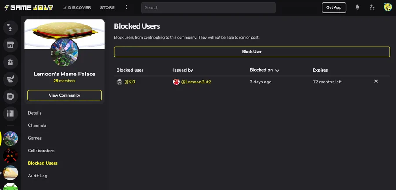Image resolution: width=396 pixels, height=190 pixels.
Task: Click the Get App button
Action: 334,7
